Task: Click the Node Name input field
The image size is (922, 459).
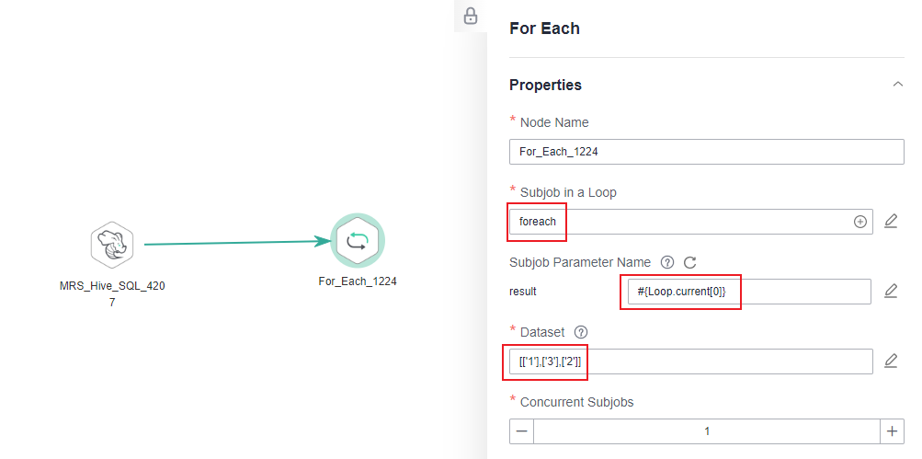Action: [706, 152]
